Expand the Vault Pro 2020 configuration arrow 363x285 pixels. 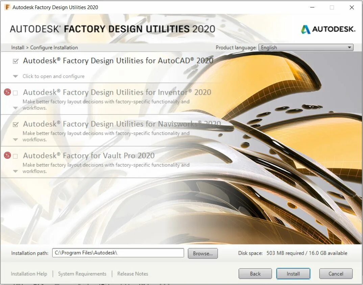pyautogui.click(x=16, y=172)
